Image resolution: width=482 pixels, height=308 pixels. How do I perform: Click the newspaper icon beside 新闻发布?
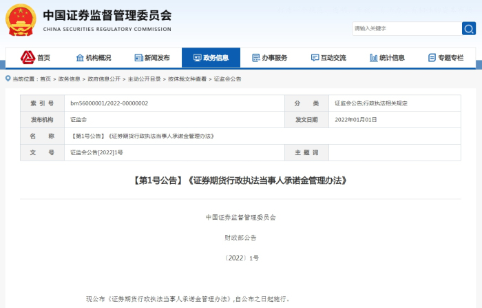[x=138, y=58]
